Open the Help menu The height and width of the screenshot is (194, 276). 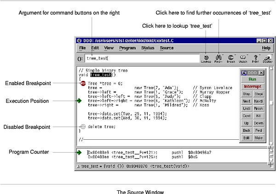pyautogui.click(x=266, y=48)
